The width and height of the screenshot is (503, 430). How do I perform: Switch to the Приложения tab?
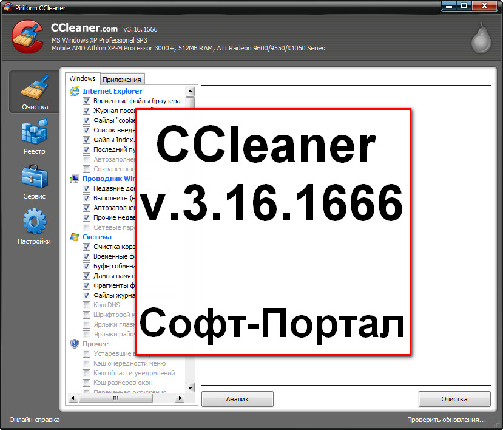122,80
